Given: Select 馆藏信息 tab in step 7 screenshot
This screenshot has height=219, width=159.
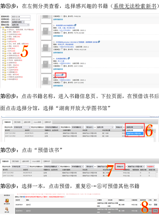Looking at the screenshot, I should (5, 161).
